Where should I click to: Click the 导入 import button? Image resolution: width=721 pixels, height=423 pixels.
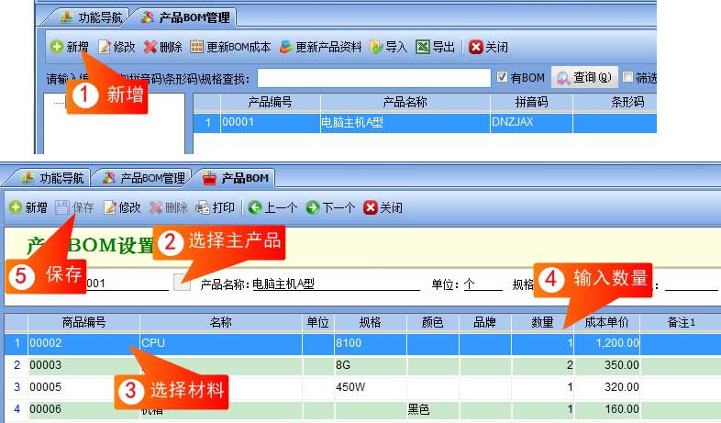(389, 47)
